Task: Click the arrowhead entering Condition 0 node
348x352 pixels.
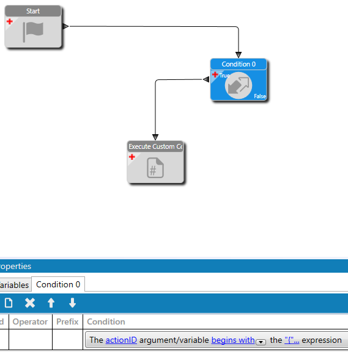Action: click(239, 54)
